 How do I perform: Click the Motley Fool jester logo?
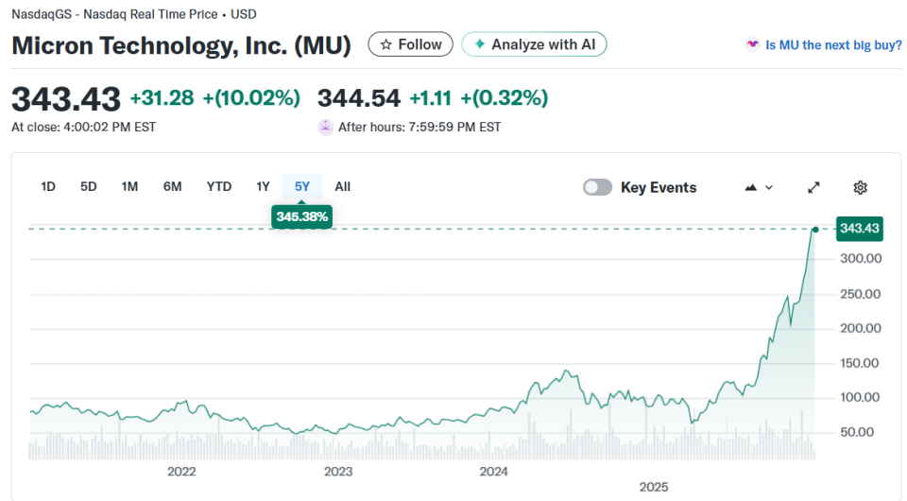click(x=753, y=44)
